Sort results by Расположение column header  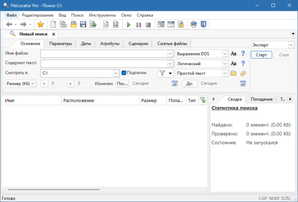(101, 100)
